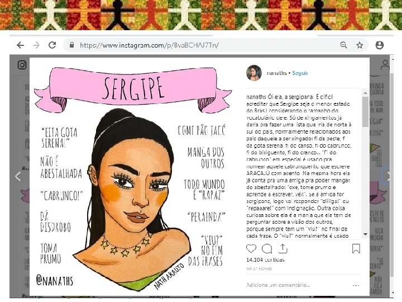Screen dimensions: 402x302
Task: Click the browser forward arrow
Action: coord(36,45)
